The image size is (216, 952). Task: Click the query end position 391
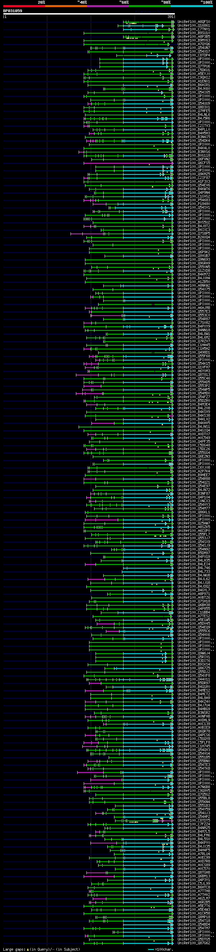tap(170, 17)
